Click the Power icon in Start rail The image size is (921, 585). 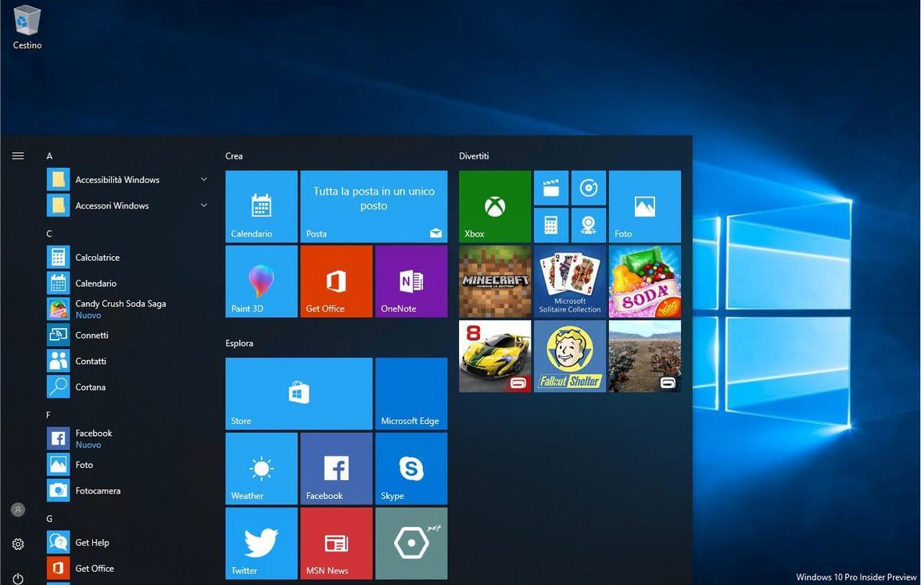point(18,579)
